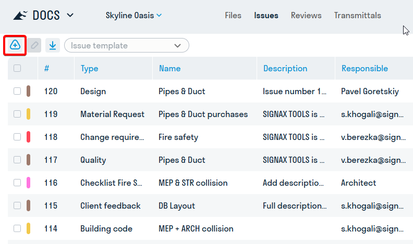Click the Design type cell
Screen dimensions: 413x244
coord(93,92)
